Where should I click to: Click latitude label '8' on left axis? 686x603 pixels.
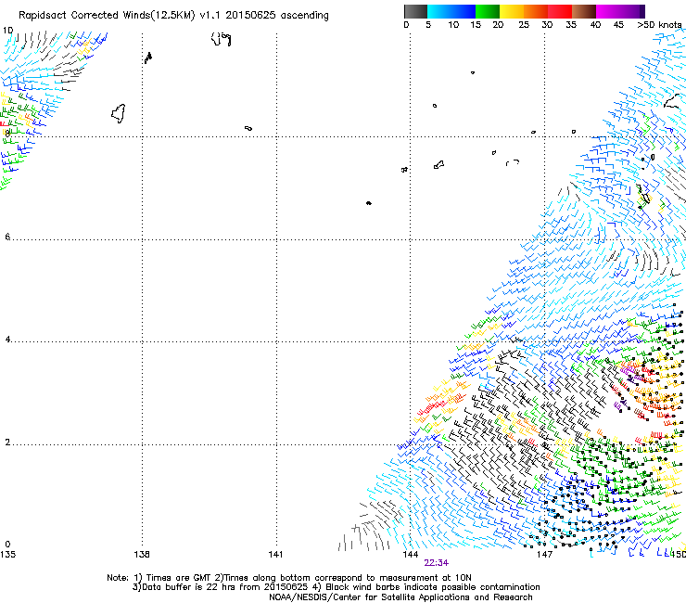[7, 134]
